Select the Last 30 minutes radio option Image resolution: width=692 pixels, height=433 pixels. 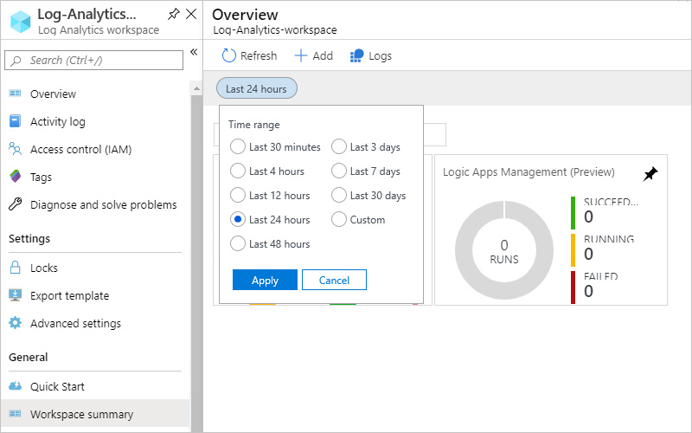(238, 147)
